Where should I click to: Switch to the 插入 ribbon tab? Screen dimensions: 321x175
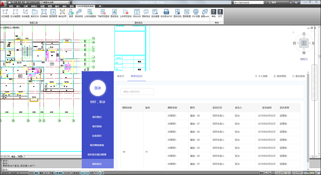18,6
